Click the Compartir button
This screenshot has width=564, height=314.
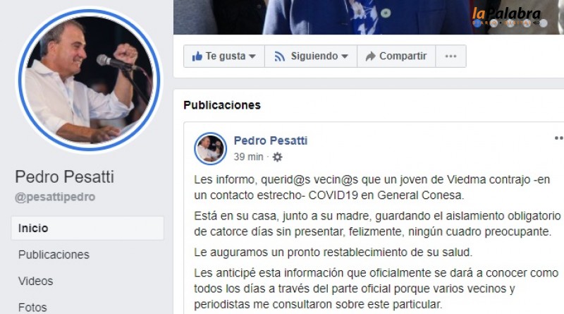coord(396,56)
